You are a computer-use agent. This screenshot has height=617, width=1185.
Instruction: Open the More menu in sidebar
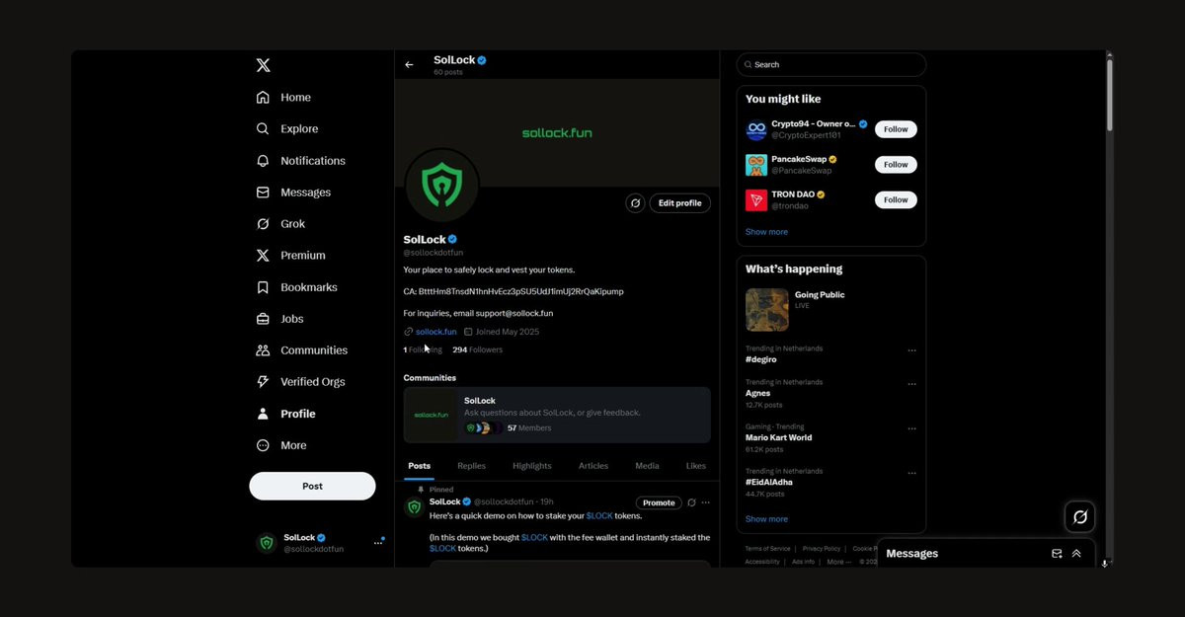[x=280, y=445]
